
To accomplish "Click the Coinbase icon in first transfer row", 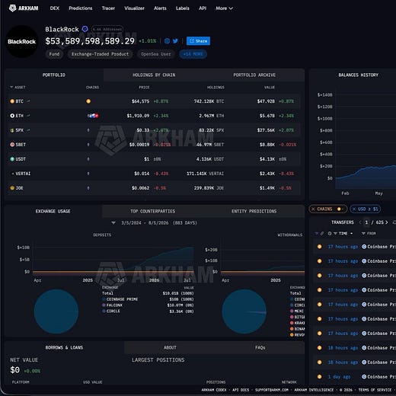I will tap(364, 247).
